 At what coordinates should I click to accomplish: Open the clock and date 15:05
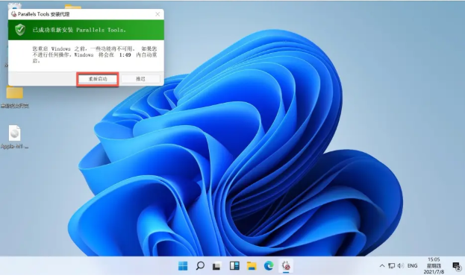click(x=434, y=265)
